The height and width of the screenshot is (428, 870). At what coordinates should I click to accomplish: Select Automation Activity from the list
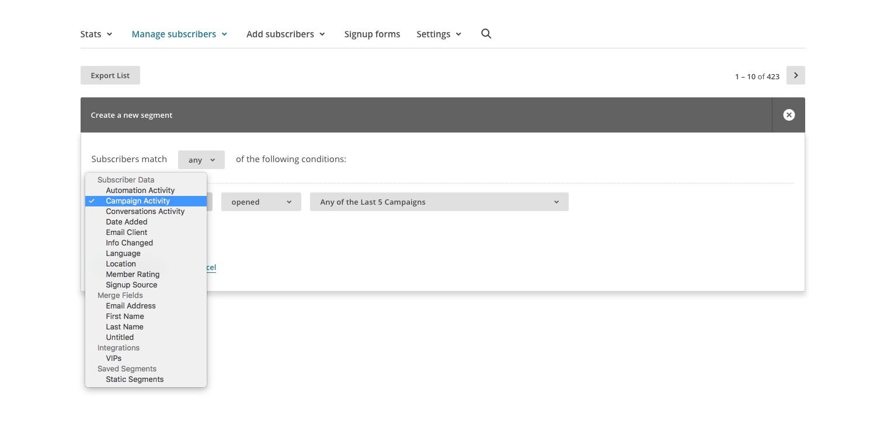140,190
